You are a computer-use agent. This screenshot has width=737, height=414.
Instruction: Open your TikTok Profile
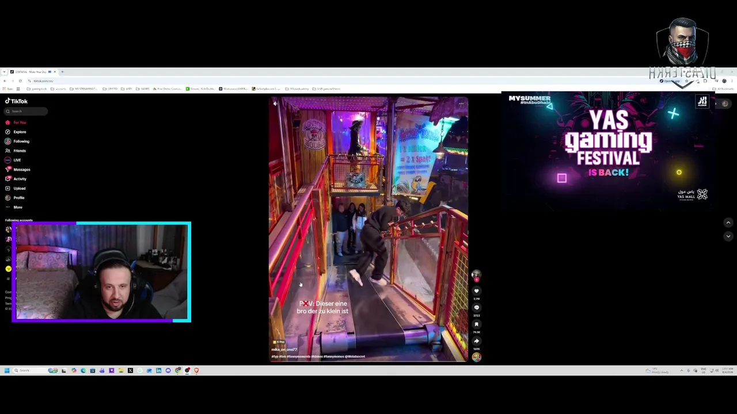click(x=16, y=198)
